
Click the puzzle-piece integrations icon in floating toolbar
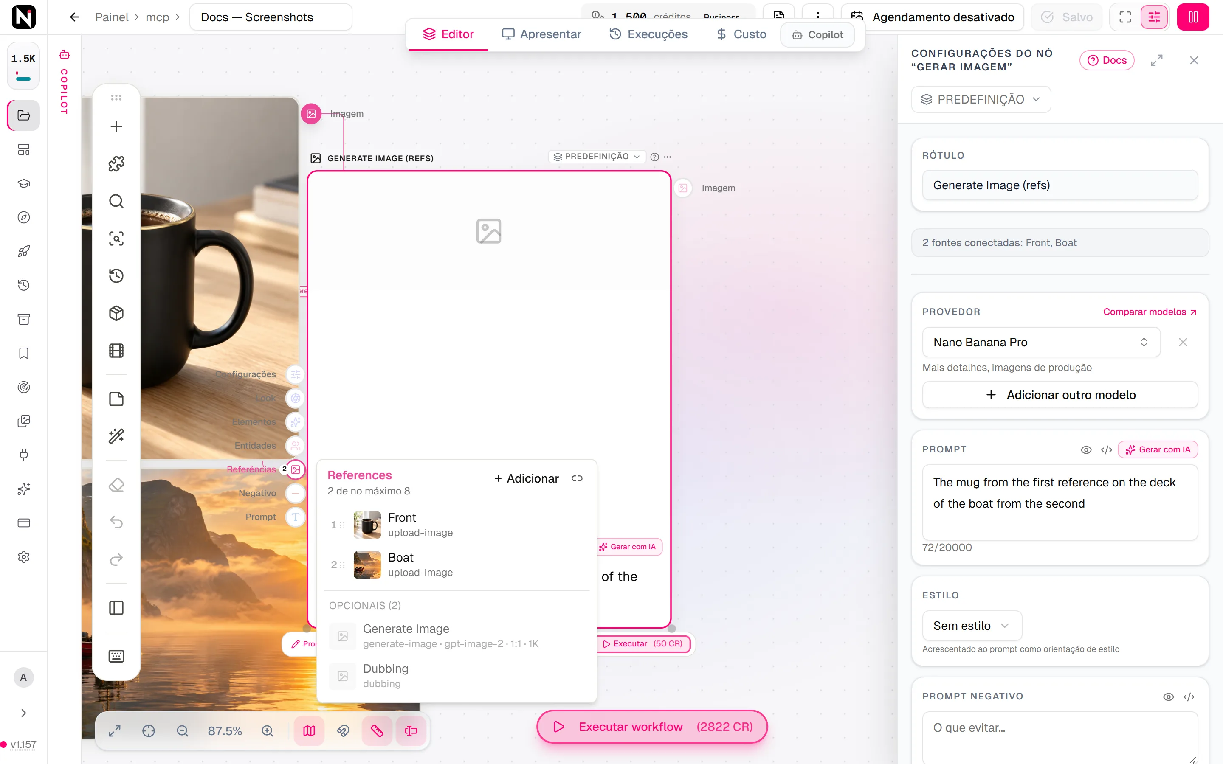116,164
